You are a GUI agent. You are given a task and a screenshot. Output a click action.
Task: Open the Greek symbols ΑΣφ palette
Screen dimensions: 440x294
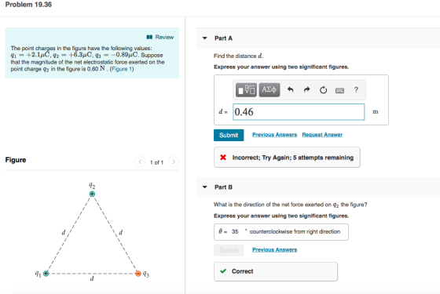[269, 90]
